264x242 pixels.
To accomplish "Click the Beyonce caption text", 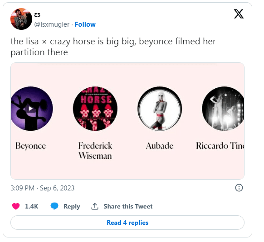I will point(30,146).
